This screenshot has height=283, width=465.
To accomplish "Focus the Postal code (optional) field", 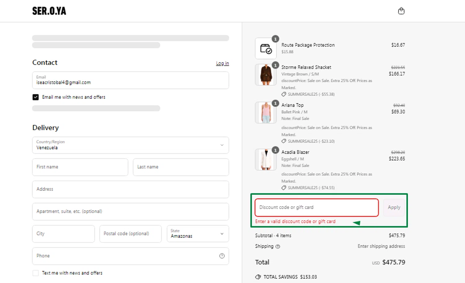I will point(131,234).
